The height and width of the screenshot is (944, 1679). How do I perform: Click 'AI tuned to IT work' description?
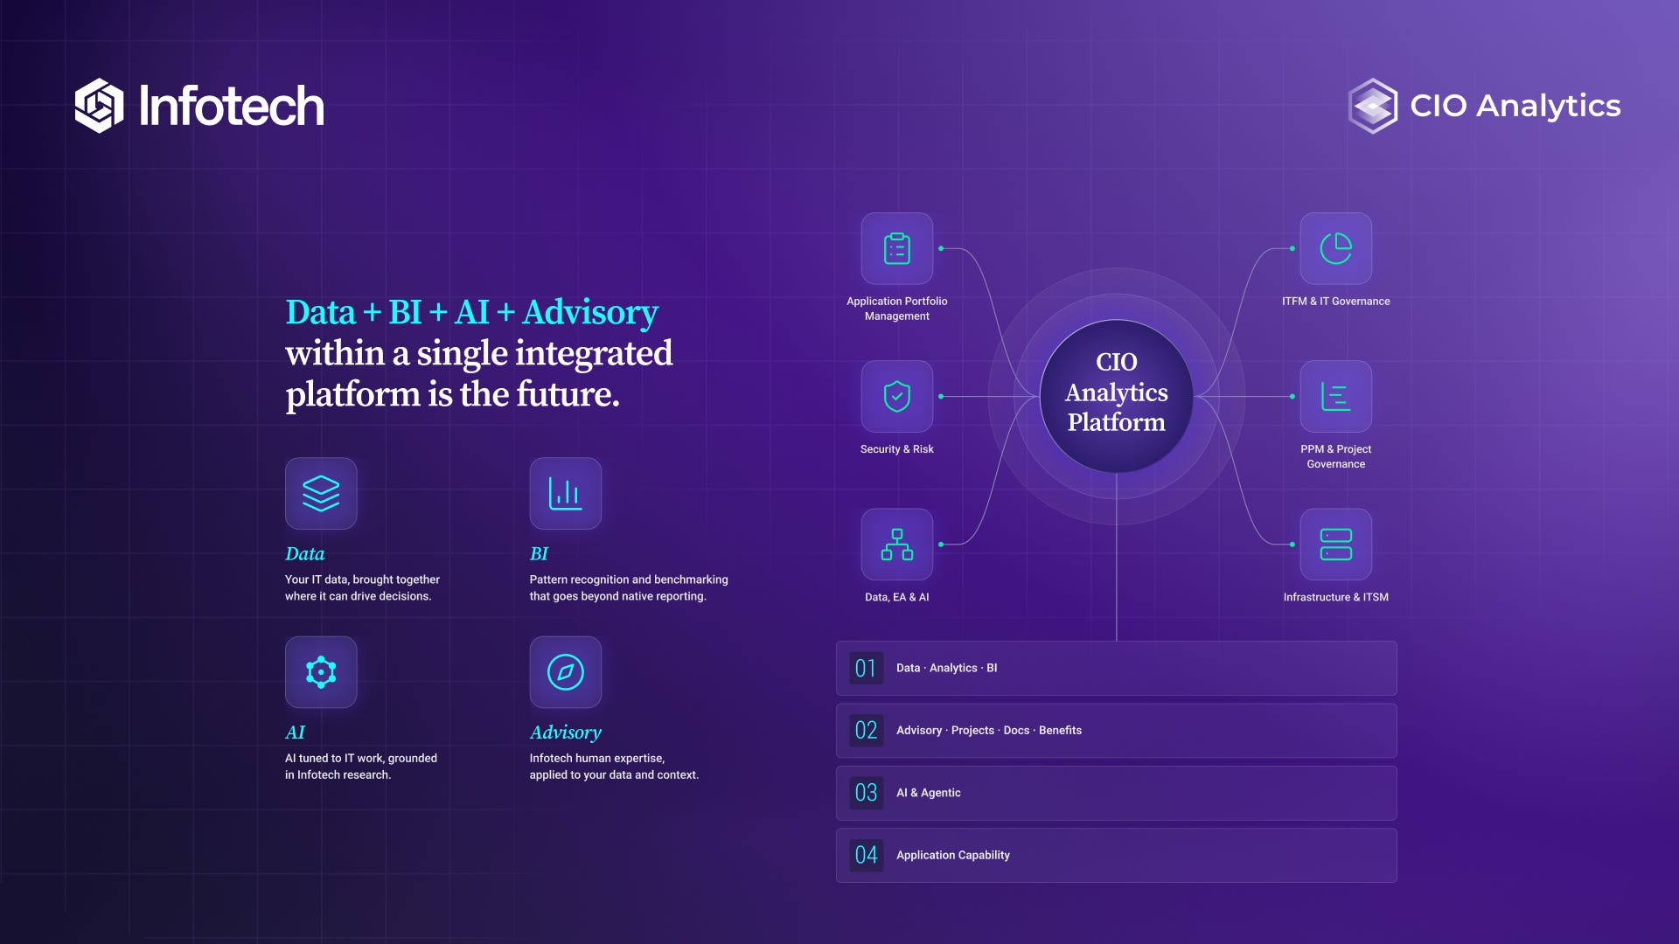click(360, 767)
